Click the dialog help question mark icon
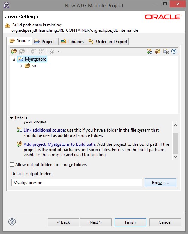This screenshot has height=234, width=188. pos(12,222)
